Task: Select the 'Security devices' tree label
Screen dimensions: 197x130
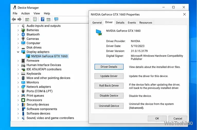Action: [x=38, y=105]
